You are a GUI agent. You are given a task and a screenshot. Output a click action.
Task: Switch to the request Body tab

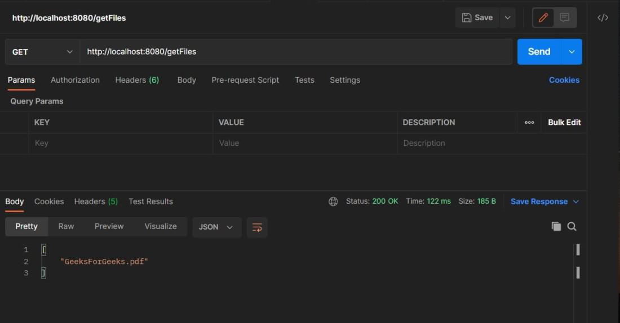tap(187, 80)
